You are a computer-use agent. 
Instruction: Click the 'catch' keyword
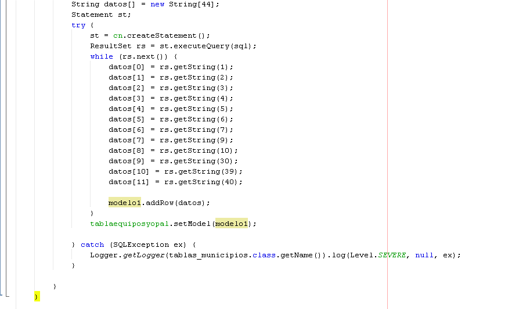point(92,245)
